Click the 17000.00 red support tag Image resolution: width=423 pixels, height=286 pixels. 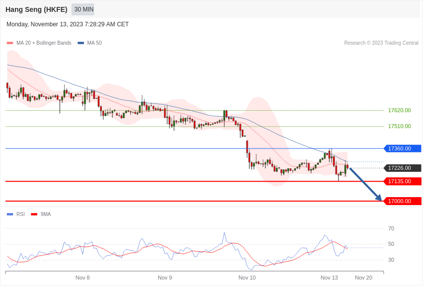point(402,201)
